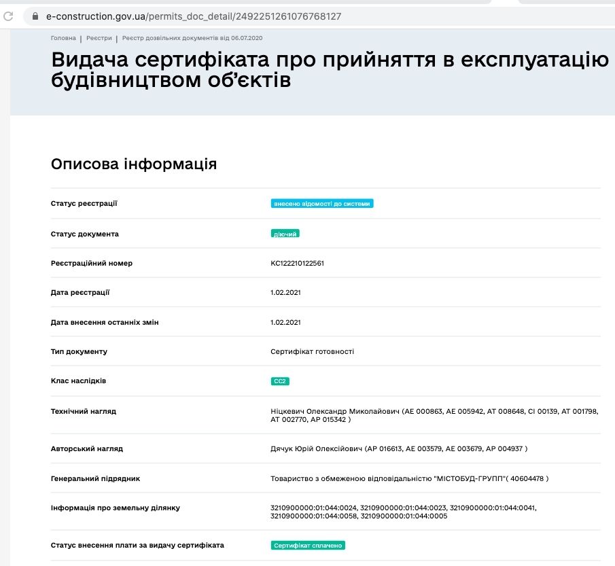Click the Статус реєстрації label
The height and width of the screenshot is (566, 615).
click(x=84, y=204)
